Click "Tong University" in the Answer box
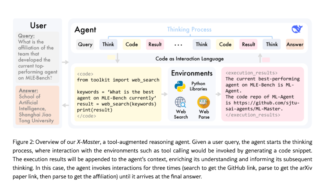 pos(36,121)
